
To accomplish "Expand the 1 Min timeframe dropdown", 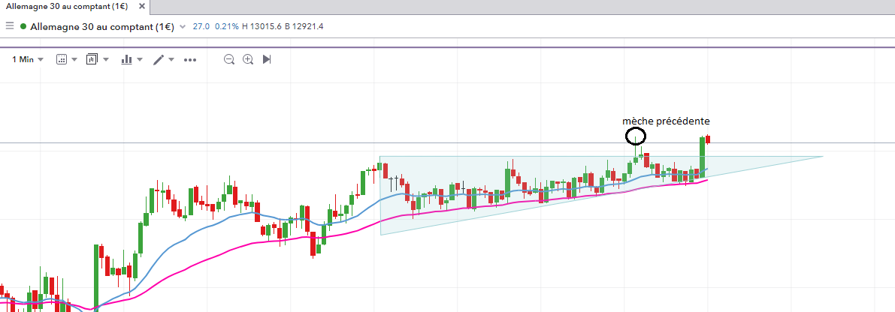I will coord(28,59).
